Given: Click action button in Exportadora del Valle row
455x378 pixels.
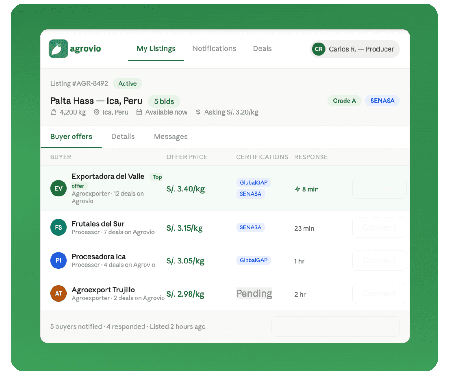Looking at the screenshot, I should point(379,188).
